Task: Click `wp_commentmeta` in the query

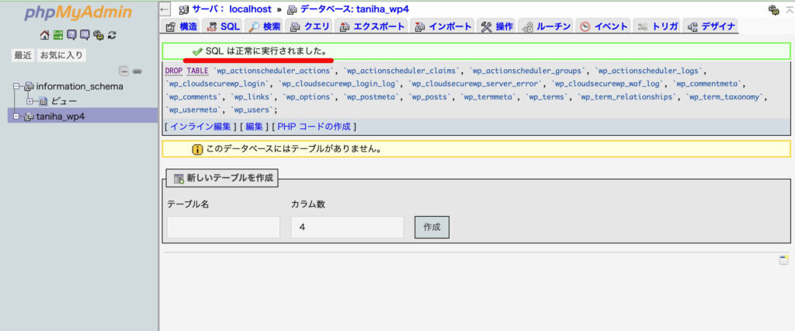Action: pyautogui.click(x=709, y=83)
